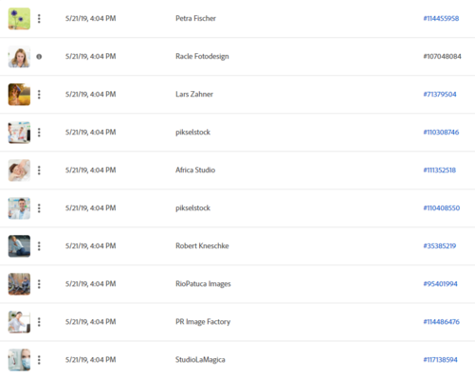Select the Lars Zahner golden field thumbnail
The image size is (475, 377).
[x=19, y=95]
